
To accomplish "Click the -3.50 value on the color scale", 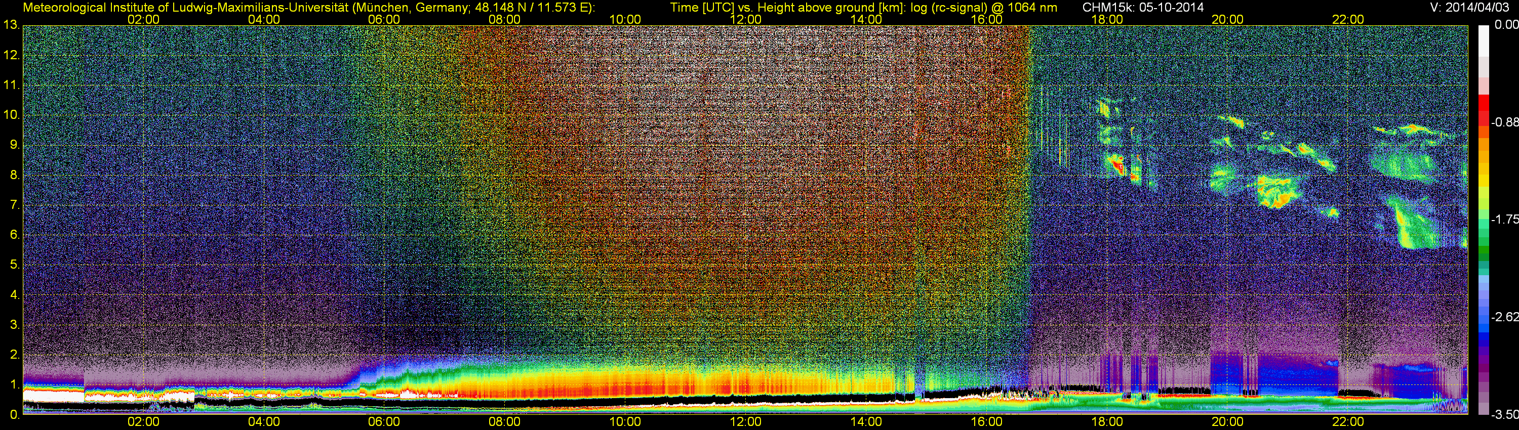I will coord(1505,415).
